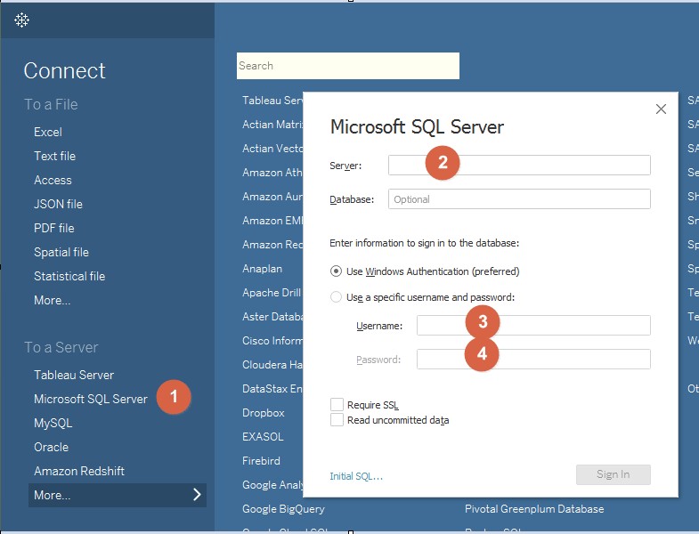Enable the Require SSL checkbox
The width and height of the screenshot is (699, 534).
pos(337,404)
